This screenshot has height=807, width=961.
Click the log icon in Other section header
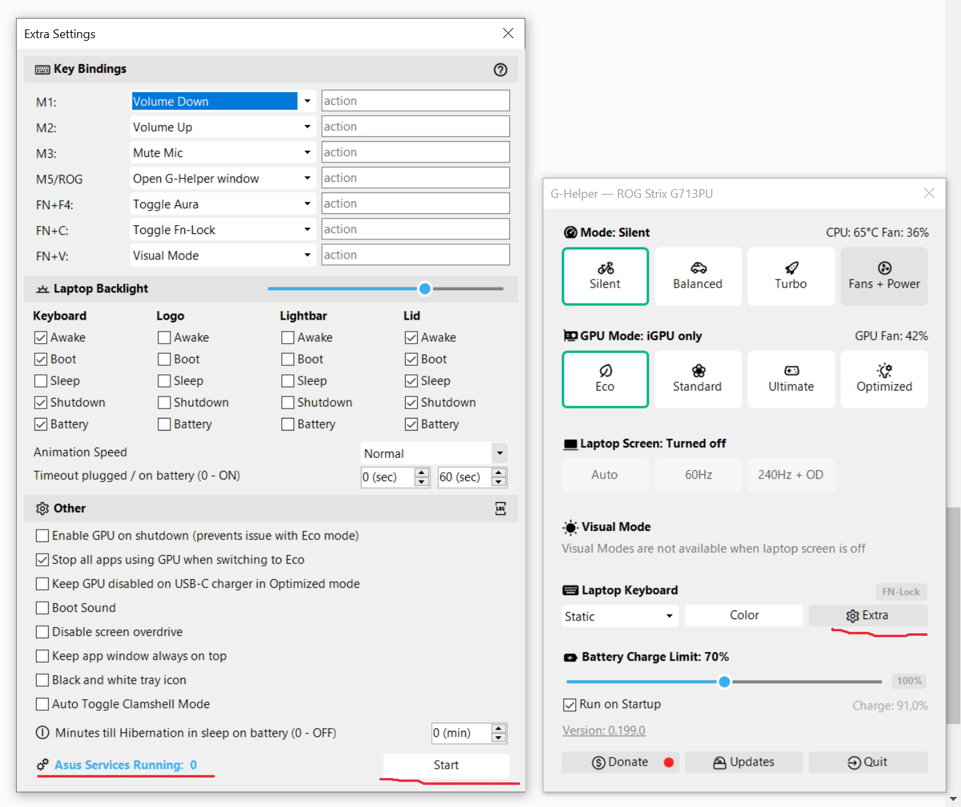point(501,509)
